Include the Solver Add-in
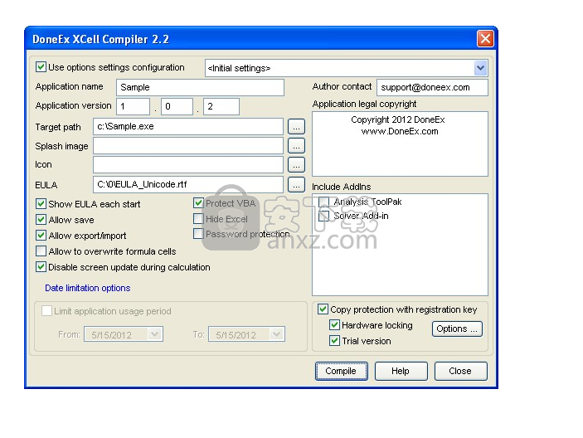 coord(324,216)
